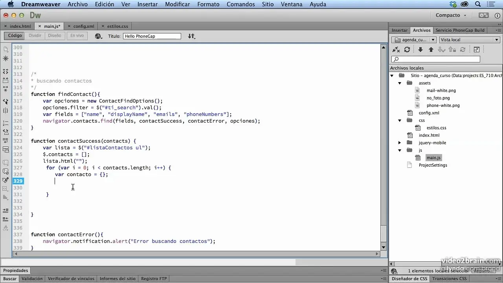Click Collapse Selection icon in coding toolbar
The image size is (503, 283).
[6, 80]
